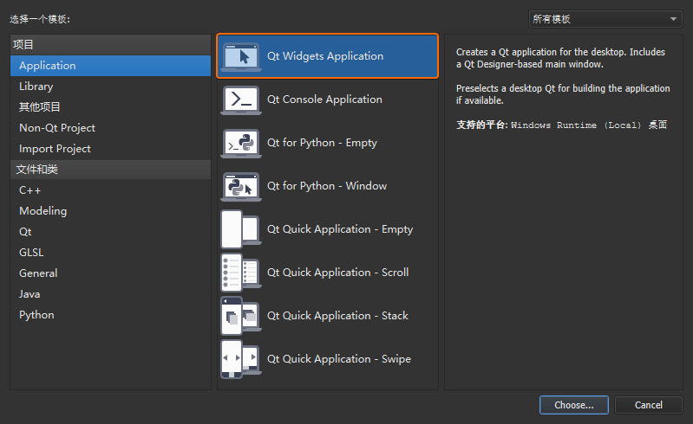
Task: Select the Qt Widgets Application icon
Action: 241,57
